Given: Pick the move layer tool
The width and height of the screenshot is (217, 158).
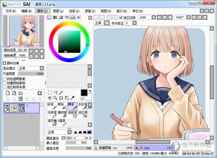Looking at the screenshot, I should [x=50, y=98].
